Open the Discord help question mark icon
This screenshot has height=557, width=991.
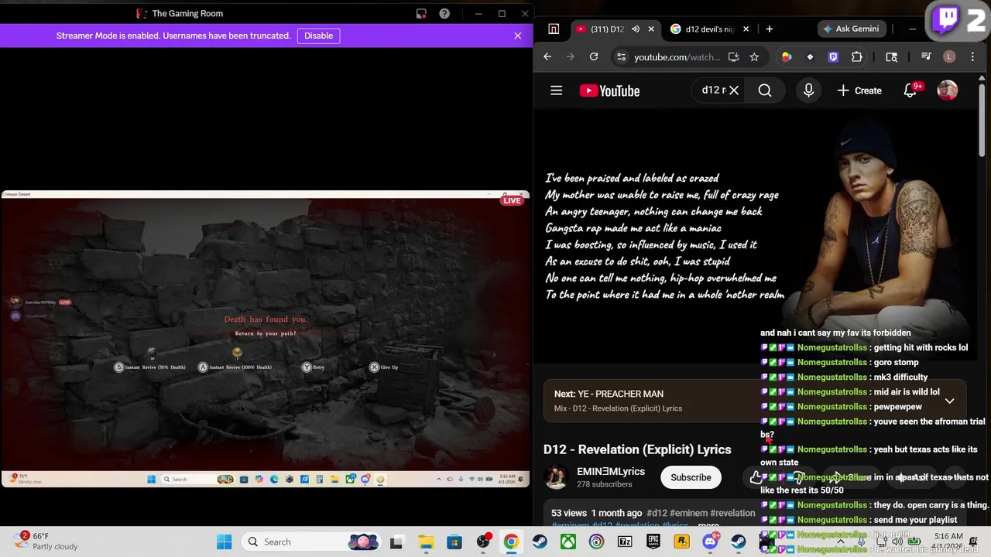(x=444, y=13)
